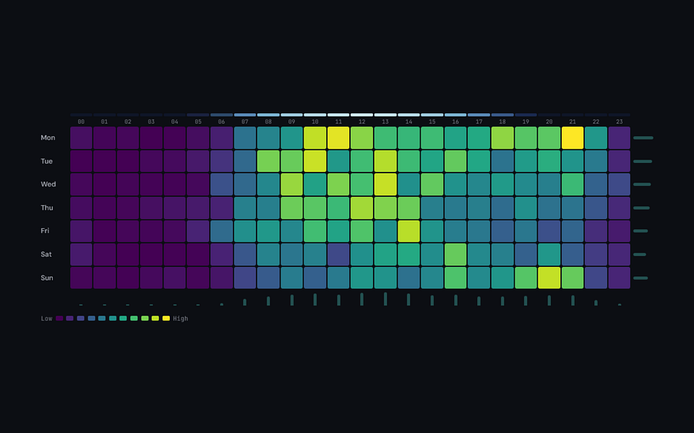Click the Saturday 00:00 heatmap cell

[x=81, y=255]
